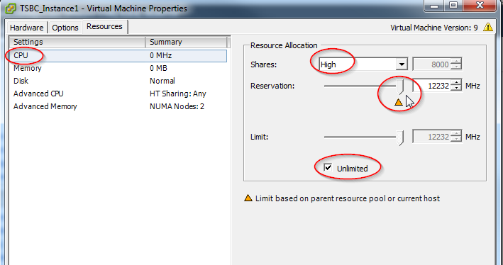
Task: Uncheck the Unlimited checkbox
Action: click(x=328, y=168)
